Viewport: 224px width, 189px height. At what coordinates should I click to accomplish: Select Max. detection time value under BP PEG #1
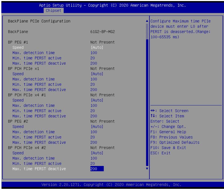(x=94, y=53)
